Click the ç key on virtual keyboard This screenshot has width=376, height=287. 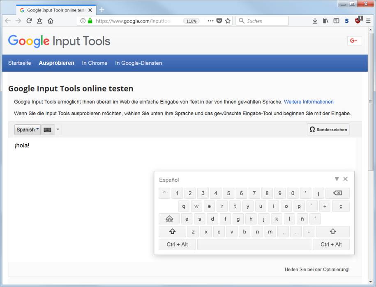coord(341,206)
